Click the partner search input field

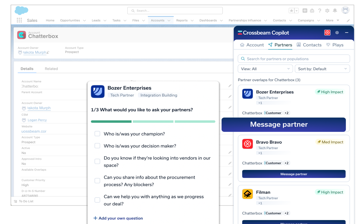pyautogui.click(x=294, y=59)
